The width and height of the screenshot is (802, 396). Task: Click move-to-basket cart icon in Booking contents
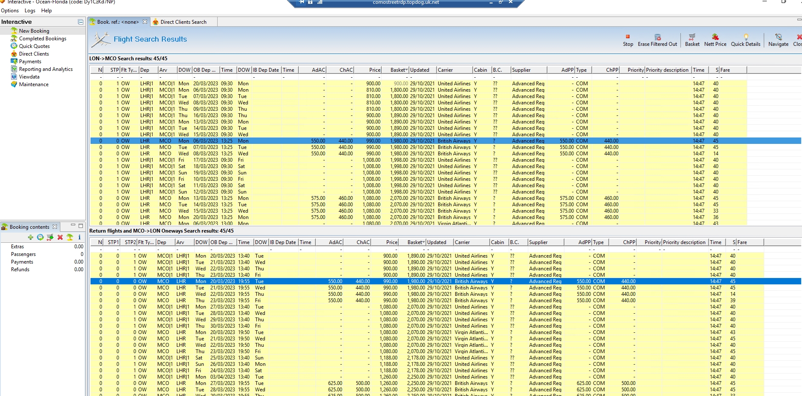coord(50,237)
